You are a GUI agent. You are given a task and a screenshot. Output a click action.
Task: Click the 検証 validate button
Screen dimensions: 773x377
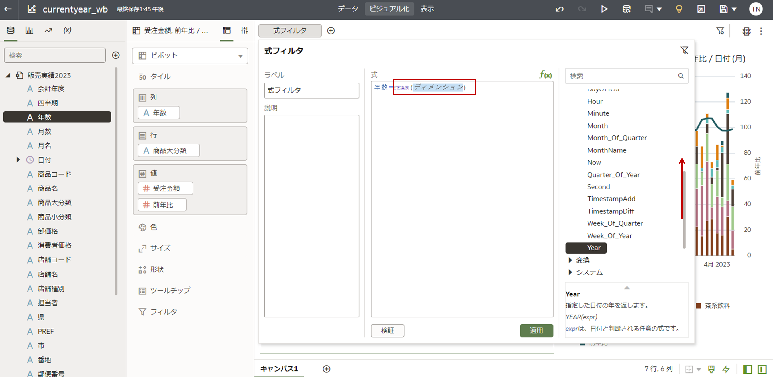[387, 331]
